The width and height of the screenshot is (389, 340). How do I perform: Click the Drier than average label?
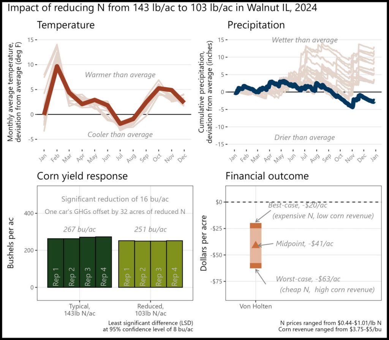point(304,137)
